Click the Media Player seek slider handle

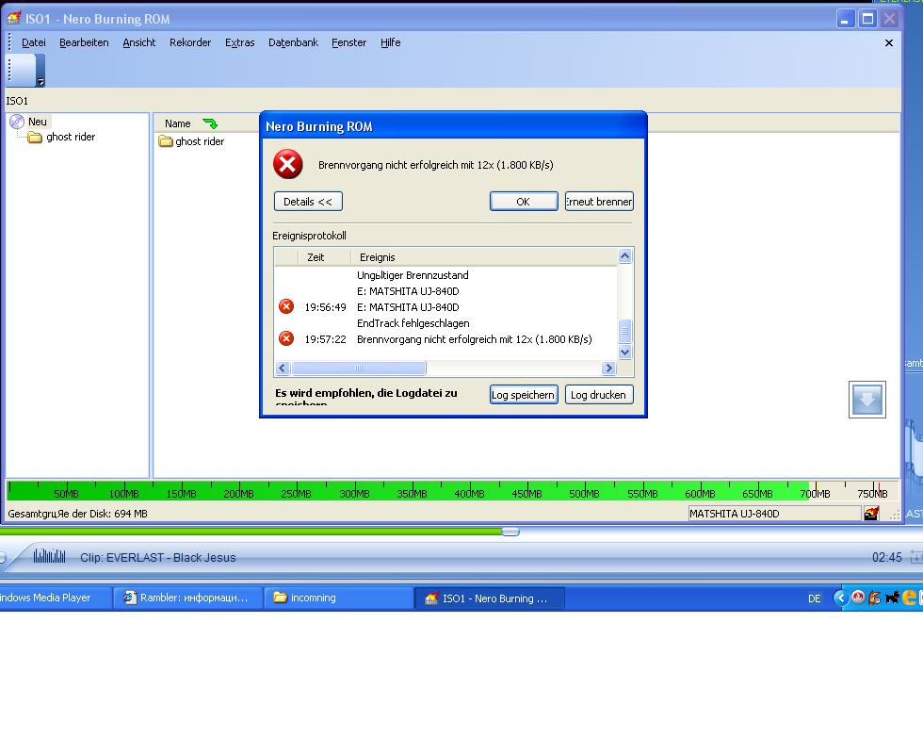tap(510, 532)
